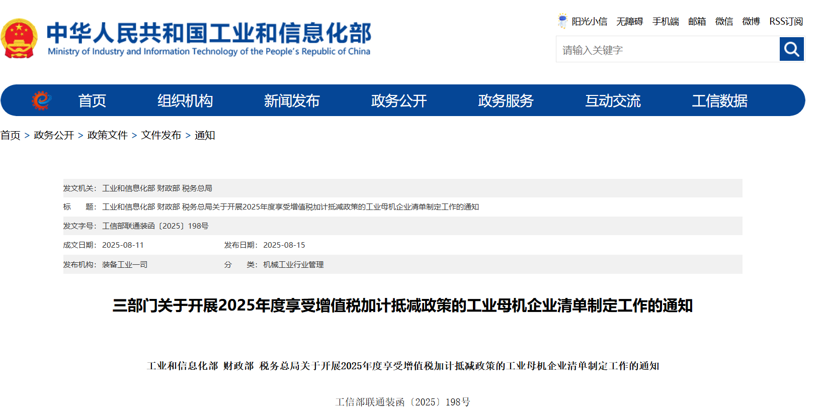
Task: Select 政务公开 in the main navigation bar
Action: tap(399, 101)
